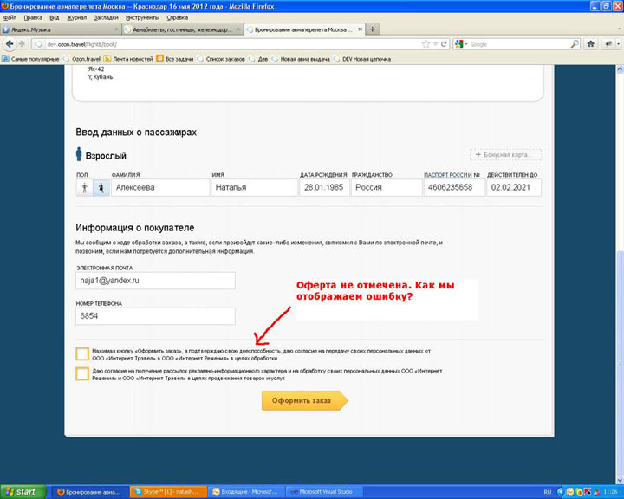Click the Home icon in Firefox toolbar
The width and height of the screenshot is (624, 499).
tap(590, 43)
